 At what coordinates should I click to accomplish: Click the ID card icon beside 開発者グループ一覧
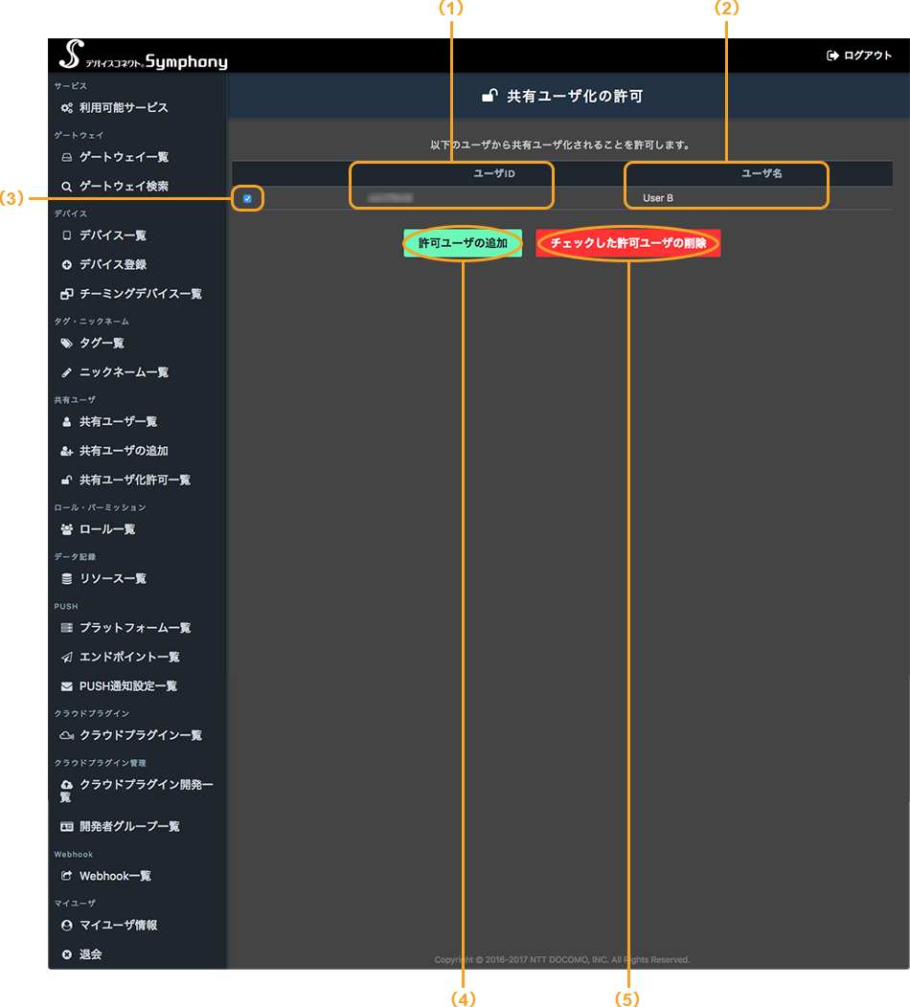pyautogui.click(x=66, y=826)
